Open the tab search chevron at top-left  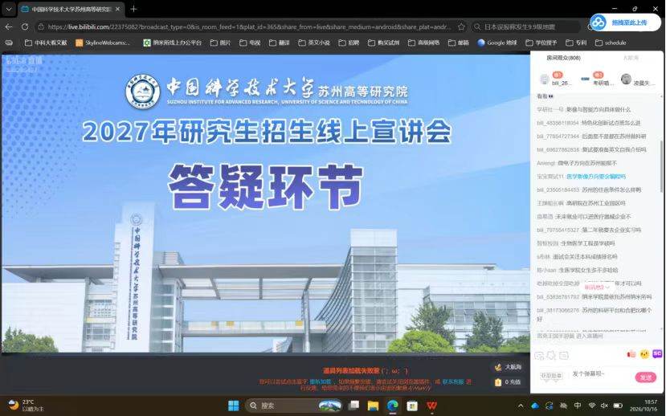9,9
